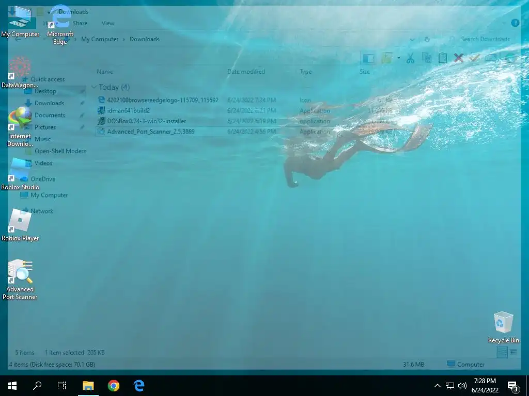Click the network icon in system tray
Viewport: 529px width, 396px height.
pos(450,386)
